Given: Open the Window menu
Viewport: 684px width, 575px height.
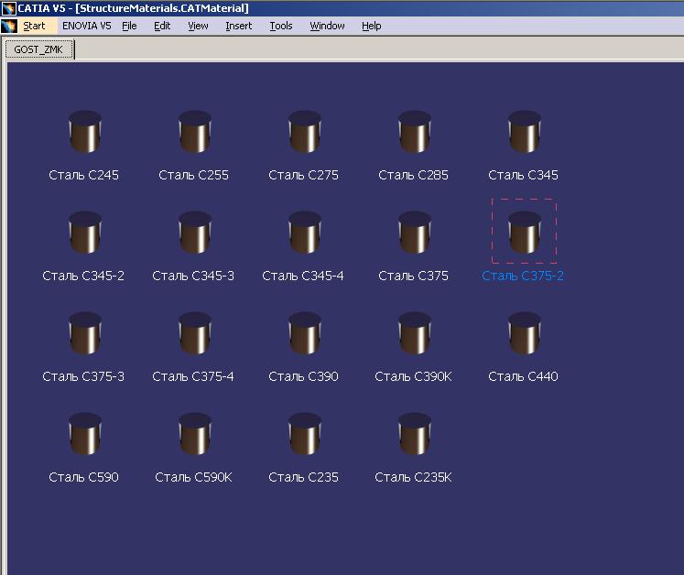Looking at the screenshot, I should [327, 27].
